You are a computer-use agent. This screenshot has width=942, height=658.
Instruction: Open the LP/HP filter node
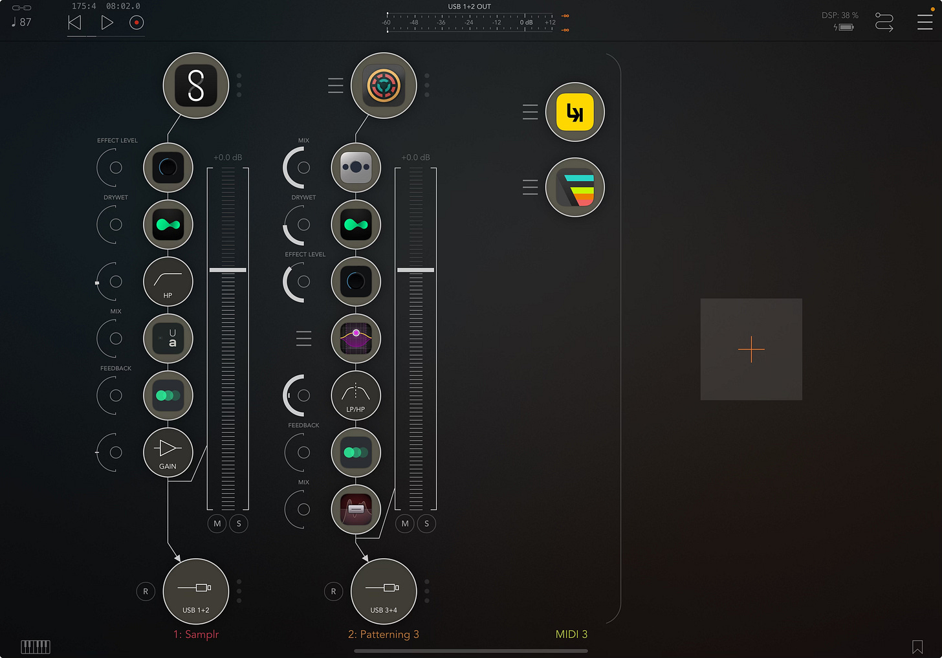pyautogui.click(x=356, y=395)
